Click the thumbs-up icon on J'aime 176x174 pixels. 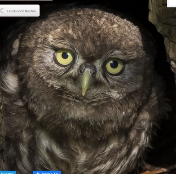[x=38, y=173]
